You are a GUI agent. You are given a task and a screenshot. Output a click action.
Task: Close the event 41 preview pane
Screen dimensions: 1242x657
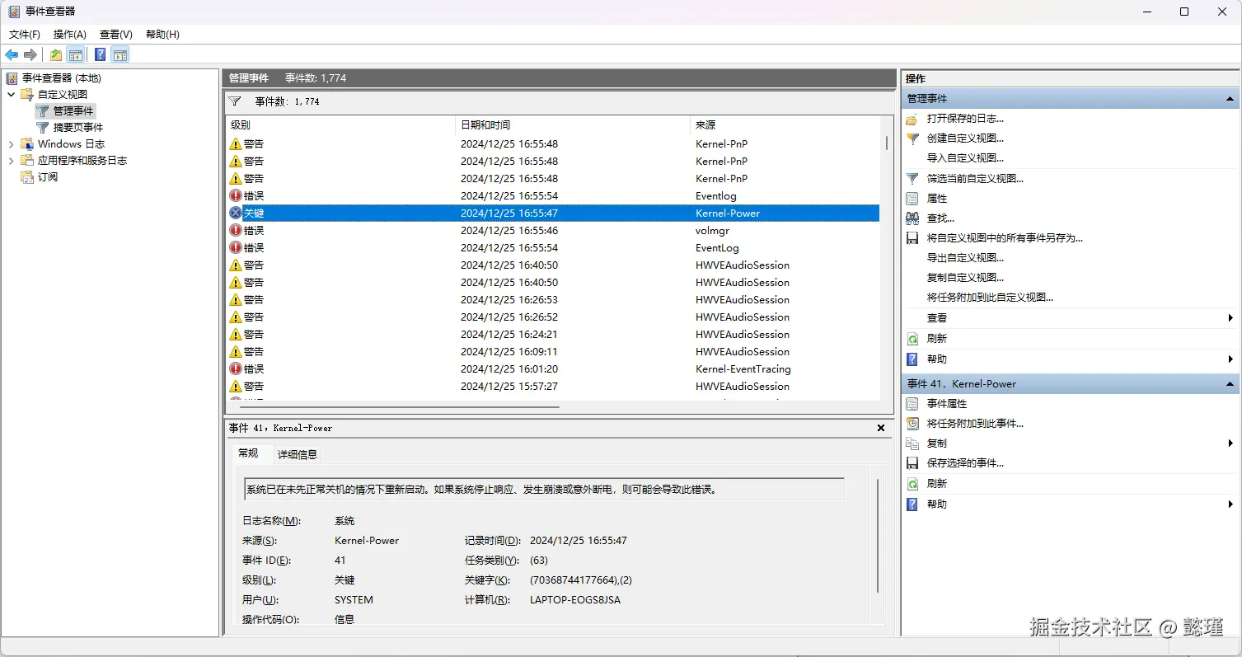(881, 429)
